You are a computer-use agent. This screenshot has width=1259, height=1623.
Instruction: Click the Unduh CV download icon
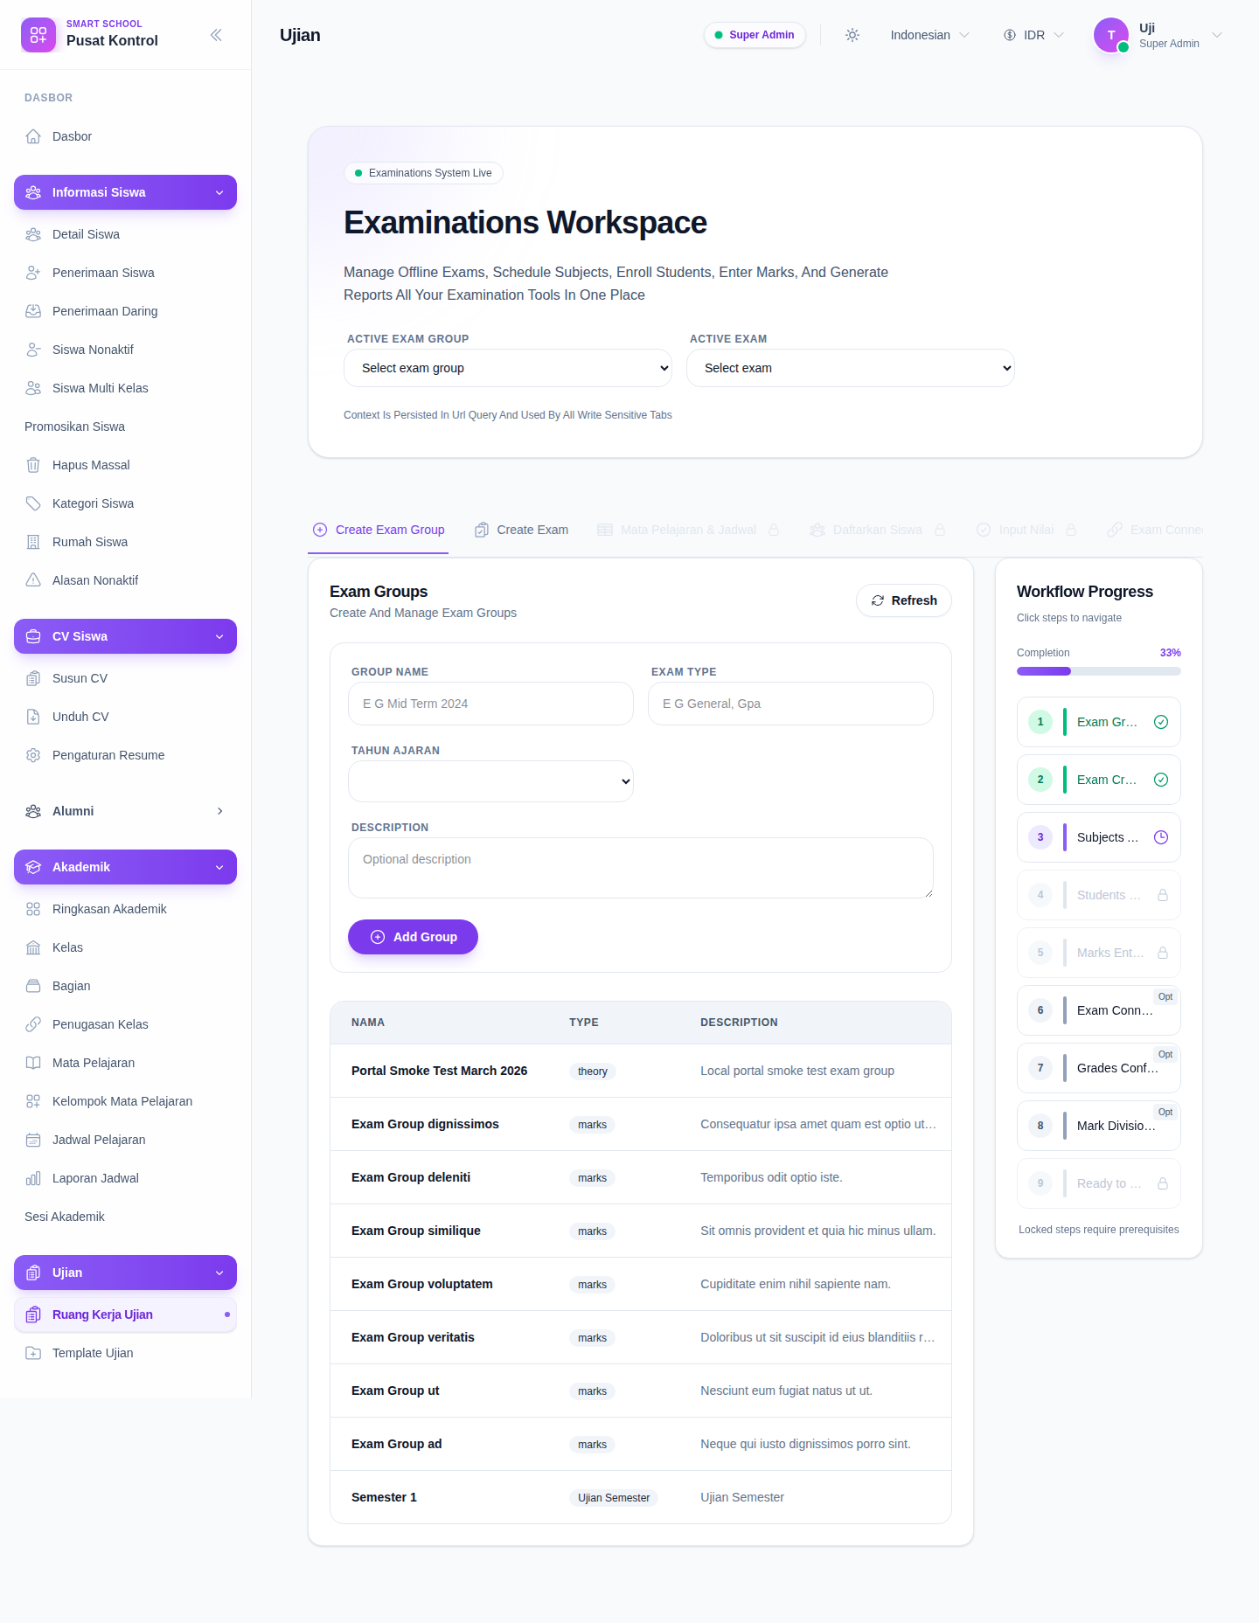pos(33,717)
